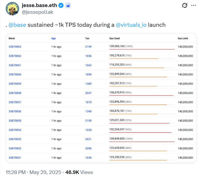Click transaction count 2621

[88, 139]
